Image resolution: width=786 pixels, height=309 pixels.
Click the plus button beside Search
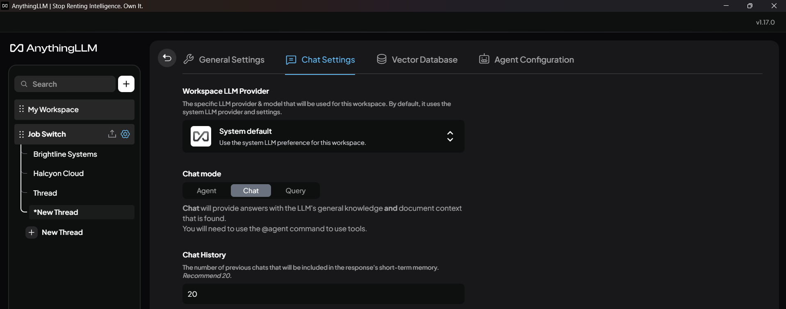126,84
